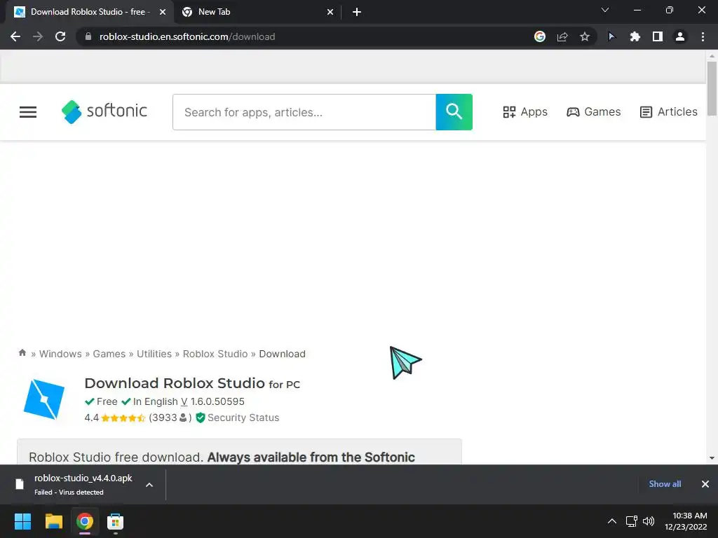
Task: Click the site lock icon in address bar
Action: (x=88, y=36)
